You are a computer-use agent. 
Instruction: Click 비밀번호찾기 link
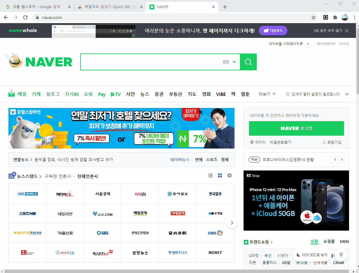(x=280, y=142)
